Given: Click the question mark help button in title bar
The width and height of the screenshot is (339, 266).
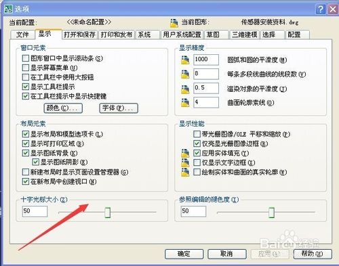Looking at the screenshot, I should coord(321,9).
